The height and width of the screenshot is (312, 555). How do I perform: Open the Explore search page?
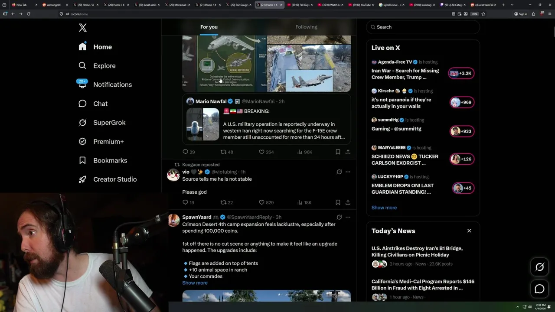97,66
